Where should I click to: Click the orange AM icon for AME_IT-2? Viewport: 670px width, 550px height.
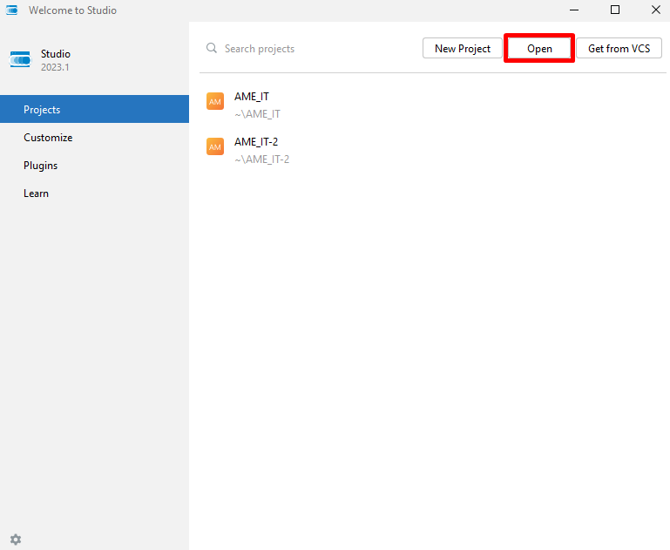tap(215, 147)
